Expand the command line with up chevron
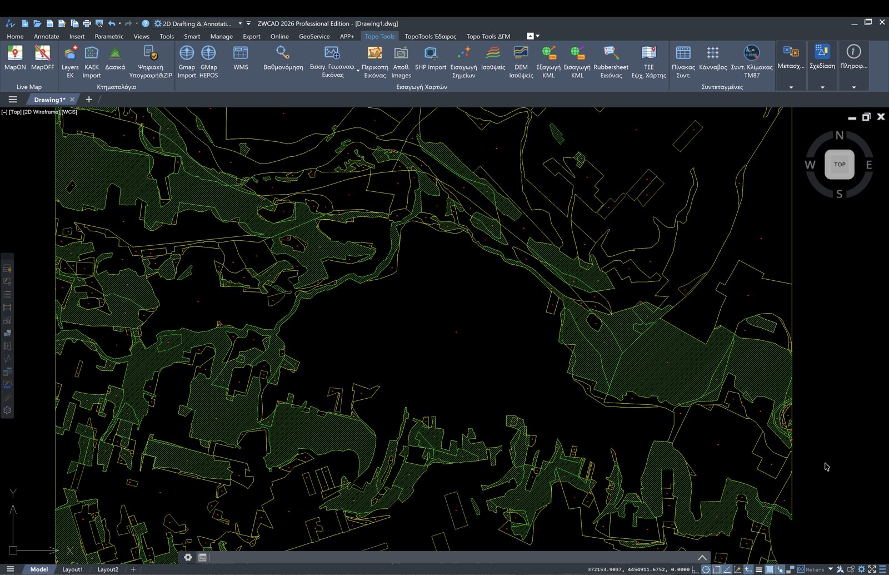Image resolution: width=889 pixels, height=575 pixels. [702, 557]
